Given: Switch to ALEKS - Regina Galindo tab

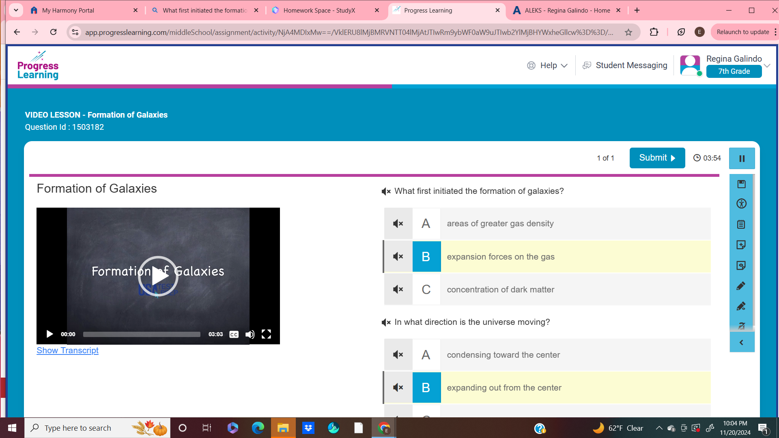Looking at the screenshot, I should click(x=567, y=11).
